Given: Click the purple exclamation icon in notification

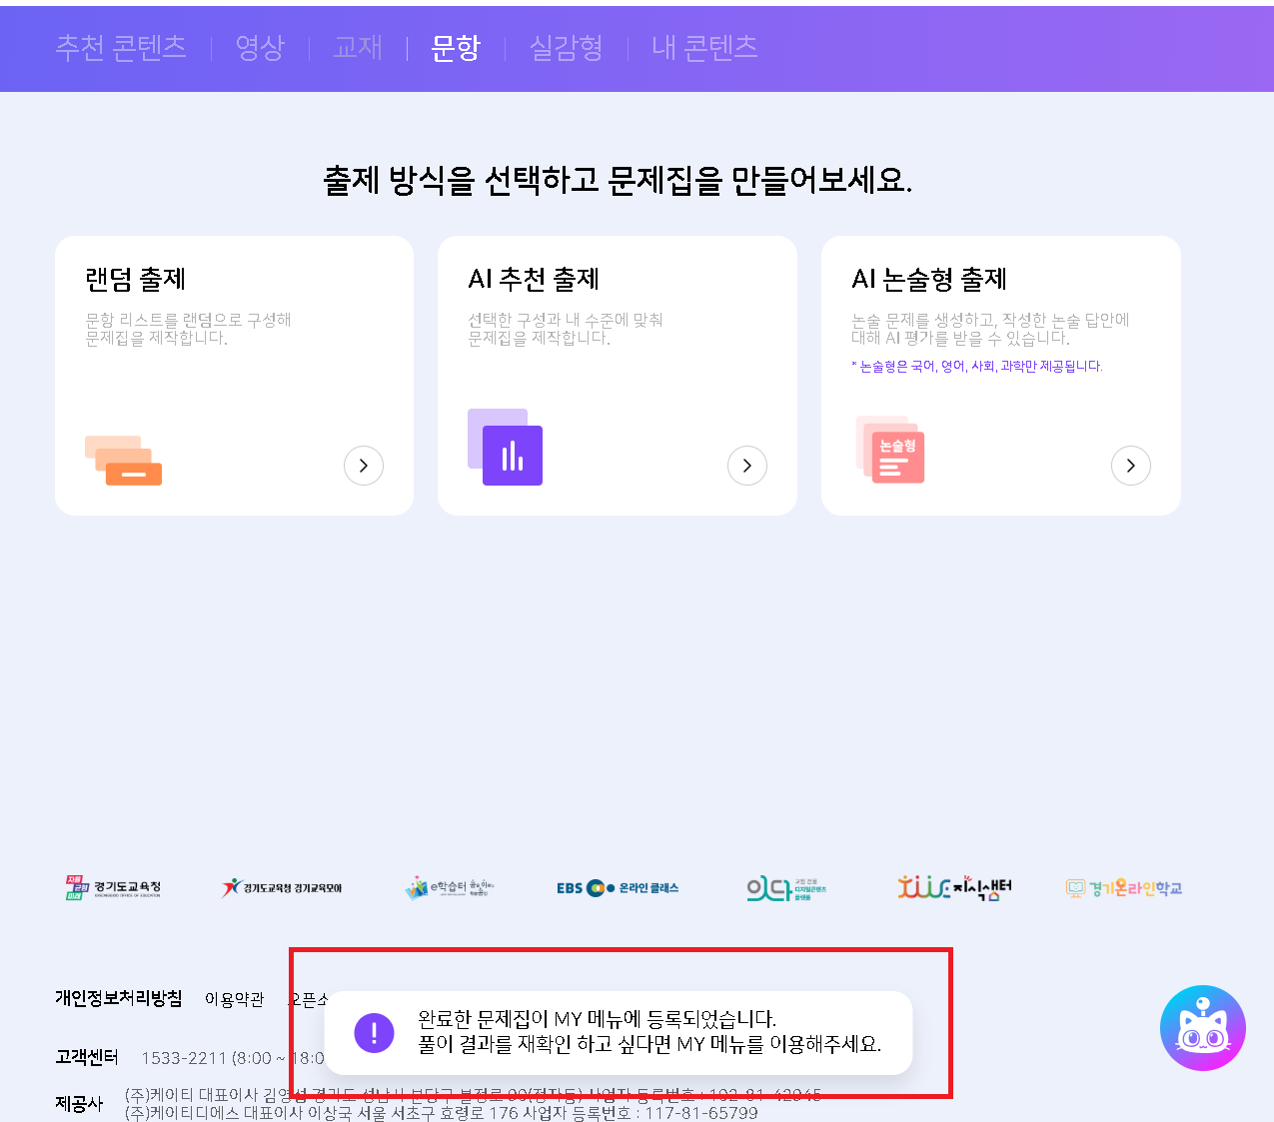Looking at the screenshot, I should point(375,1032).
